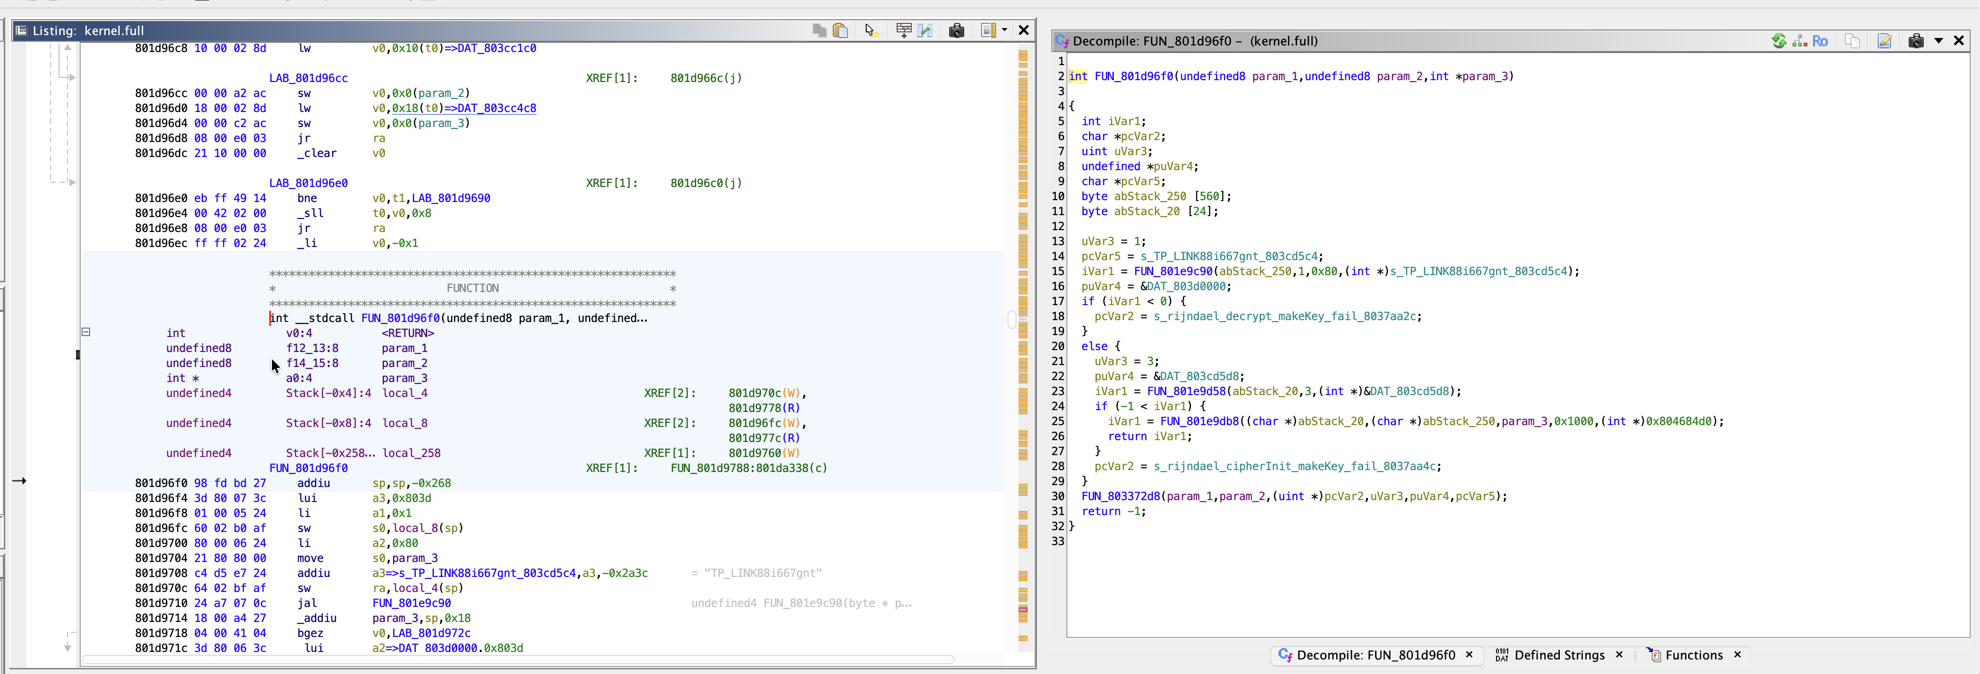Click the LAB_801d96e0 label in listing

tap(308, 183)
